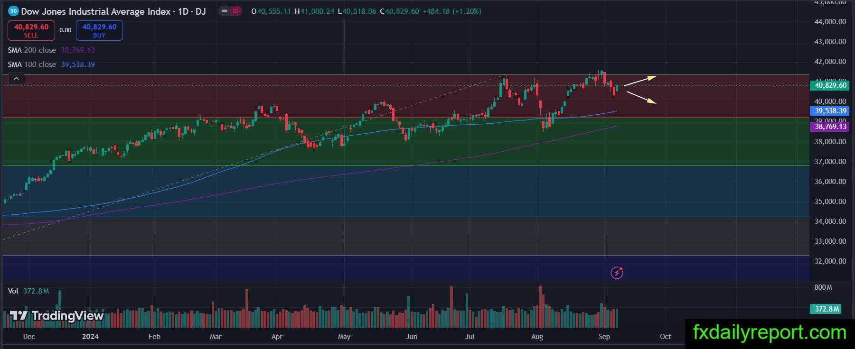
Task: Click the red SELL 40,829.60 button
Action: (31, 31)
